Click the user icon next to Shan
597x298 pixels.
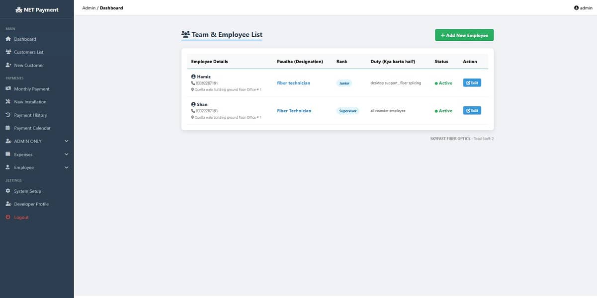point(193,104)
